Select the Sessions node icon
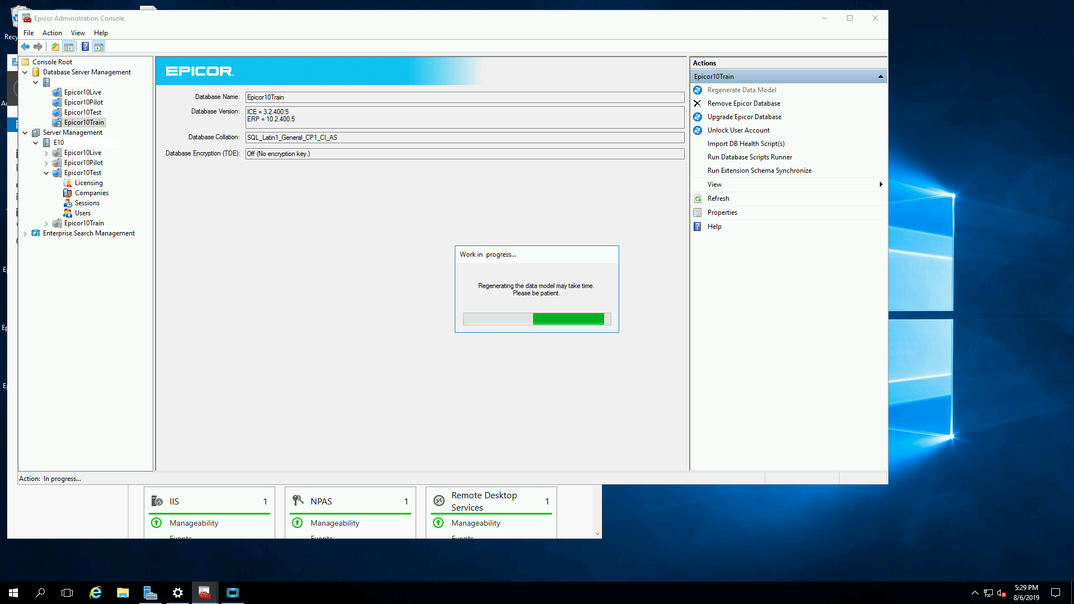This screenshot has width=1074, height=604. (68, 203)
